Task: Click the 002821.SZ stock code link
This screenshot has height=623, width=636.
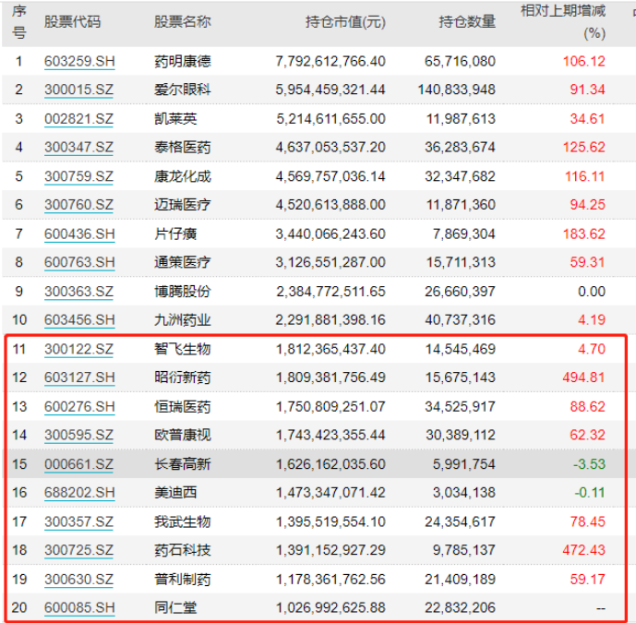Action: pyautogui.click(x=78, y=119)
